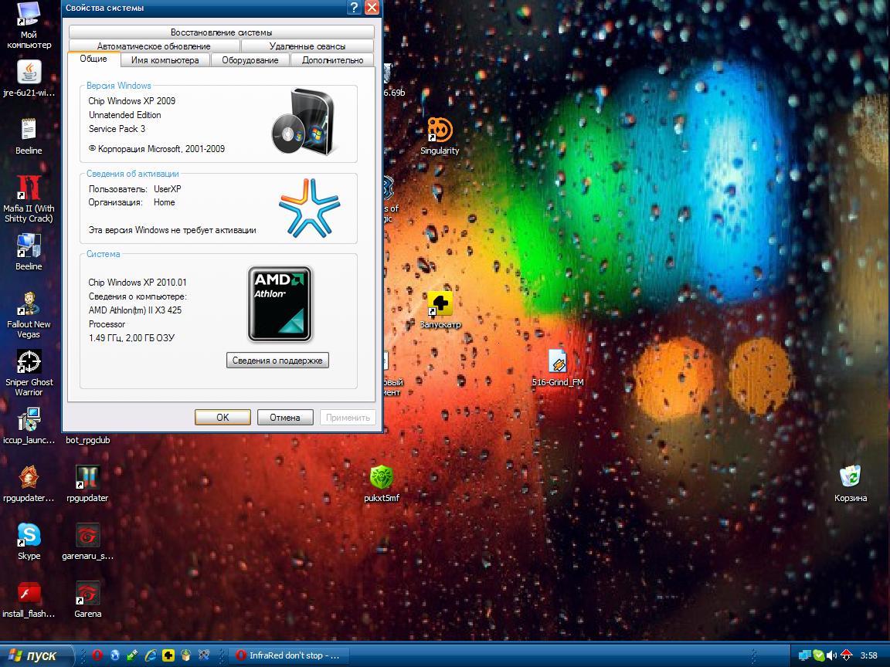Click the help question mark in title bar
Image resolution: width=890 pixels, height=667 pixels.
(x=354, y=8)
